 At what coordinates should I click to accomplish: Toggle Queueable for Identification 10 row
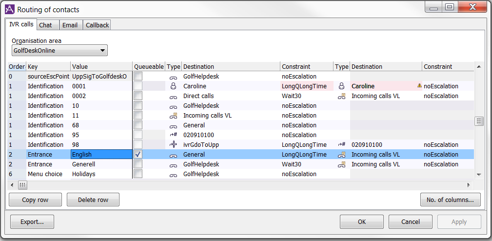[138, 105]
